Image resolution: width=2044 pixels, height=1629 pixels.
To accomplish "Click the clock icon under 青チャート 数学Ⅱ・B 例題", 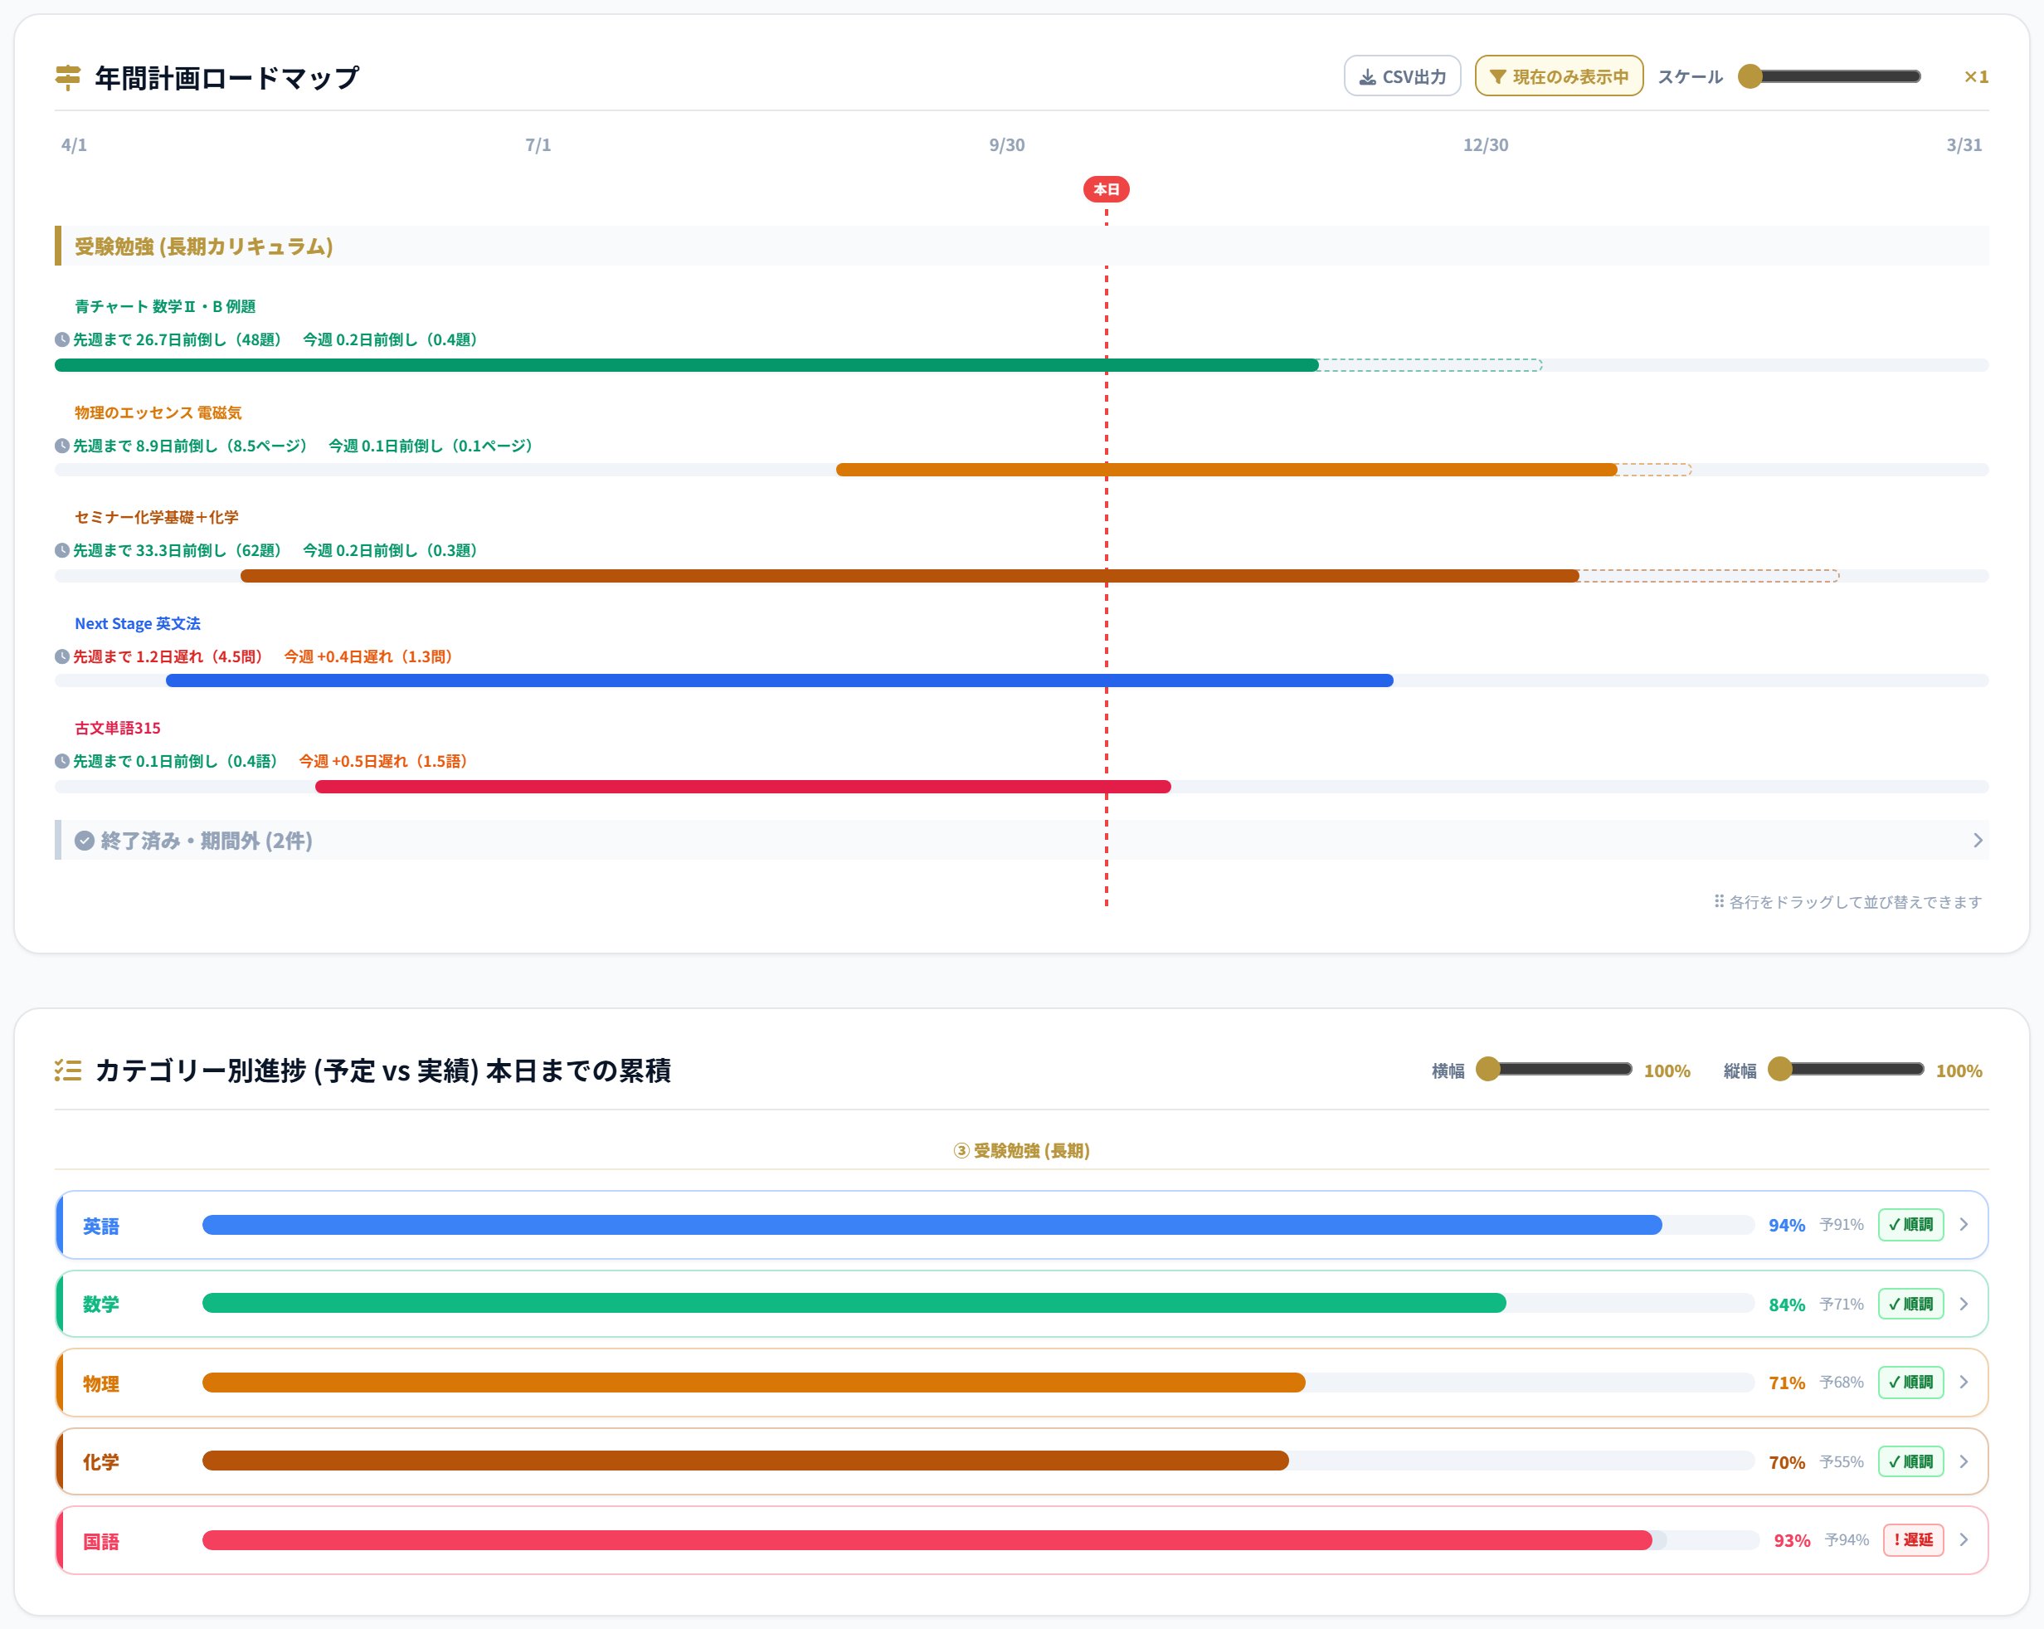I will click(61, 339).
